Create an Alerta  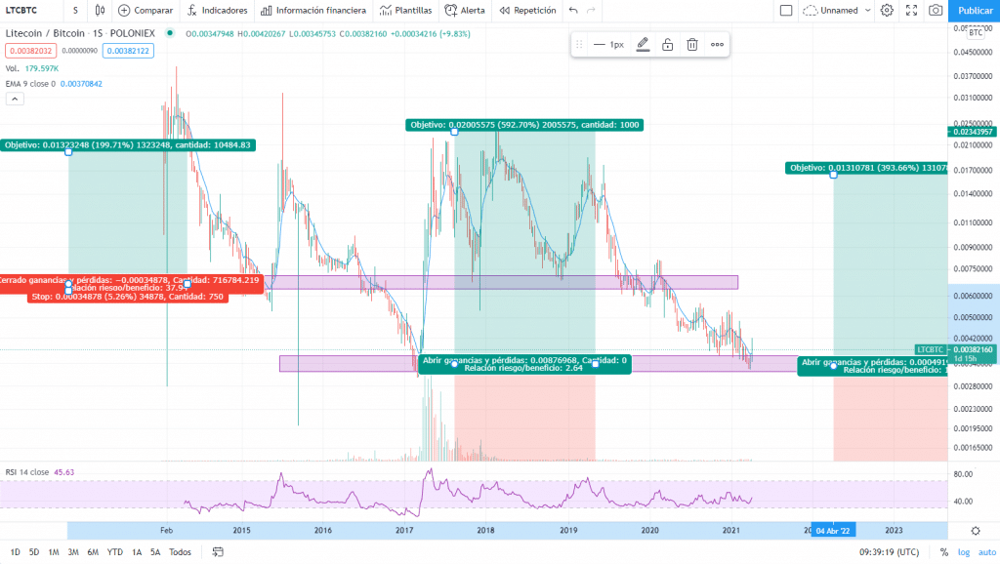coord(465,10)
